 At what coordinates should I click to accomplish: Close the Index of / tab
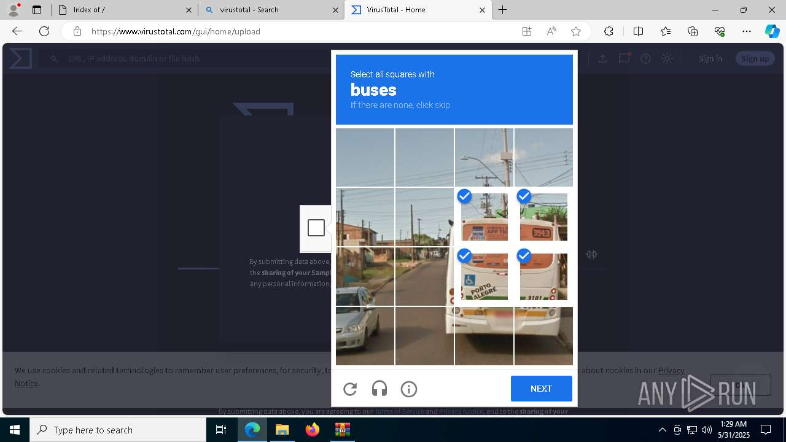pyautogui.click(x=189, y=10)
